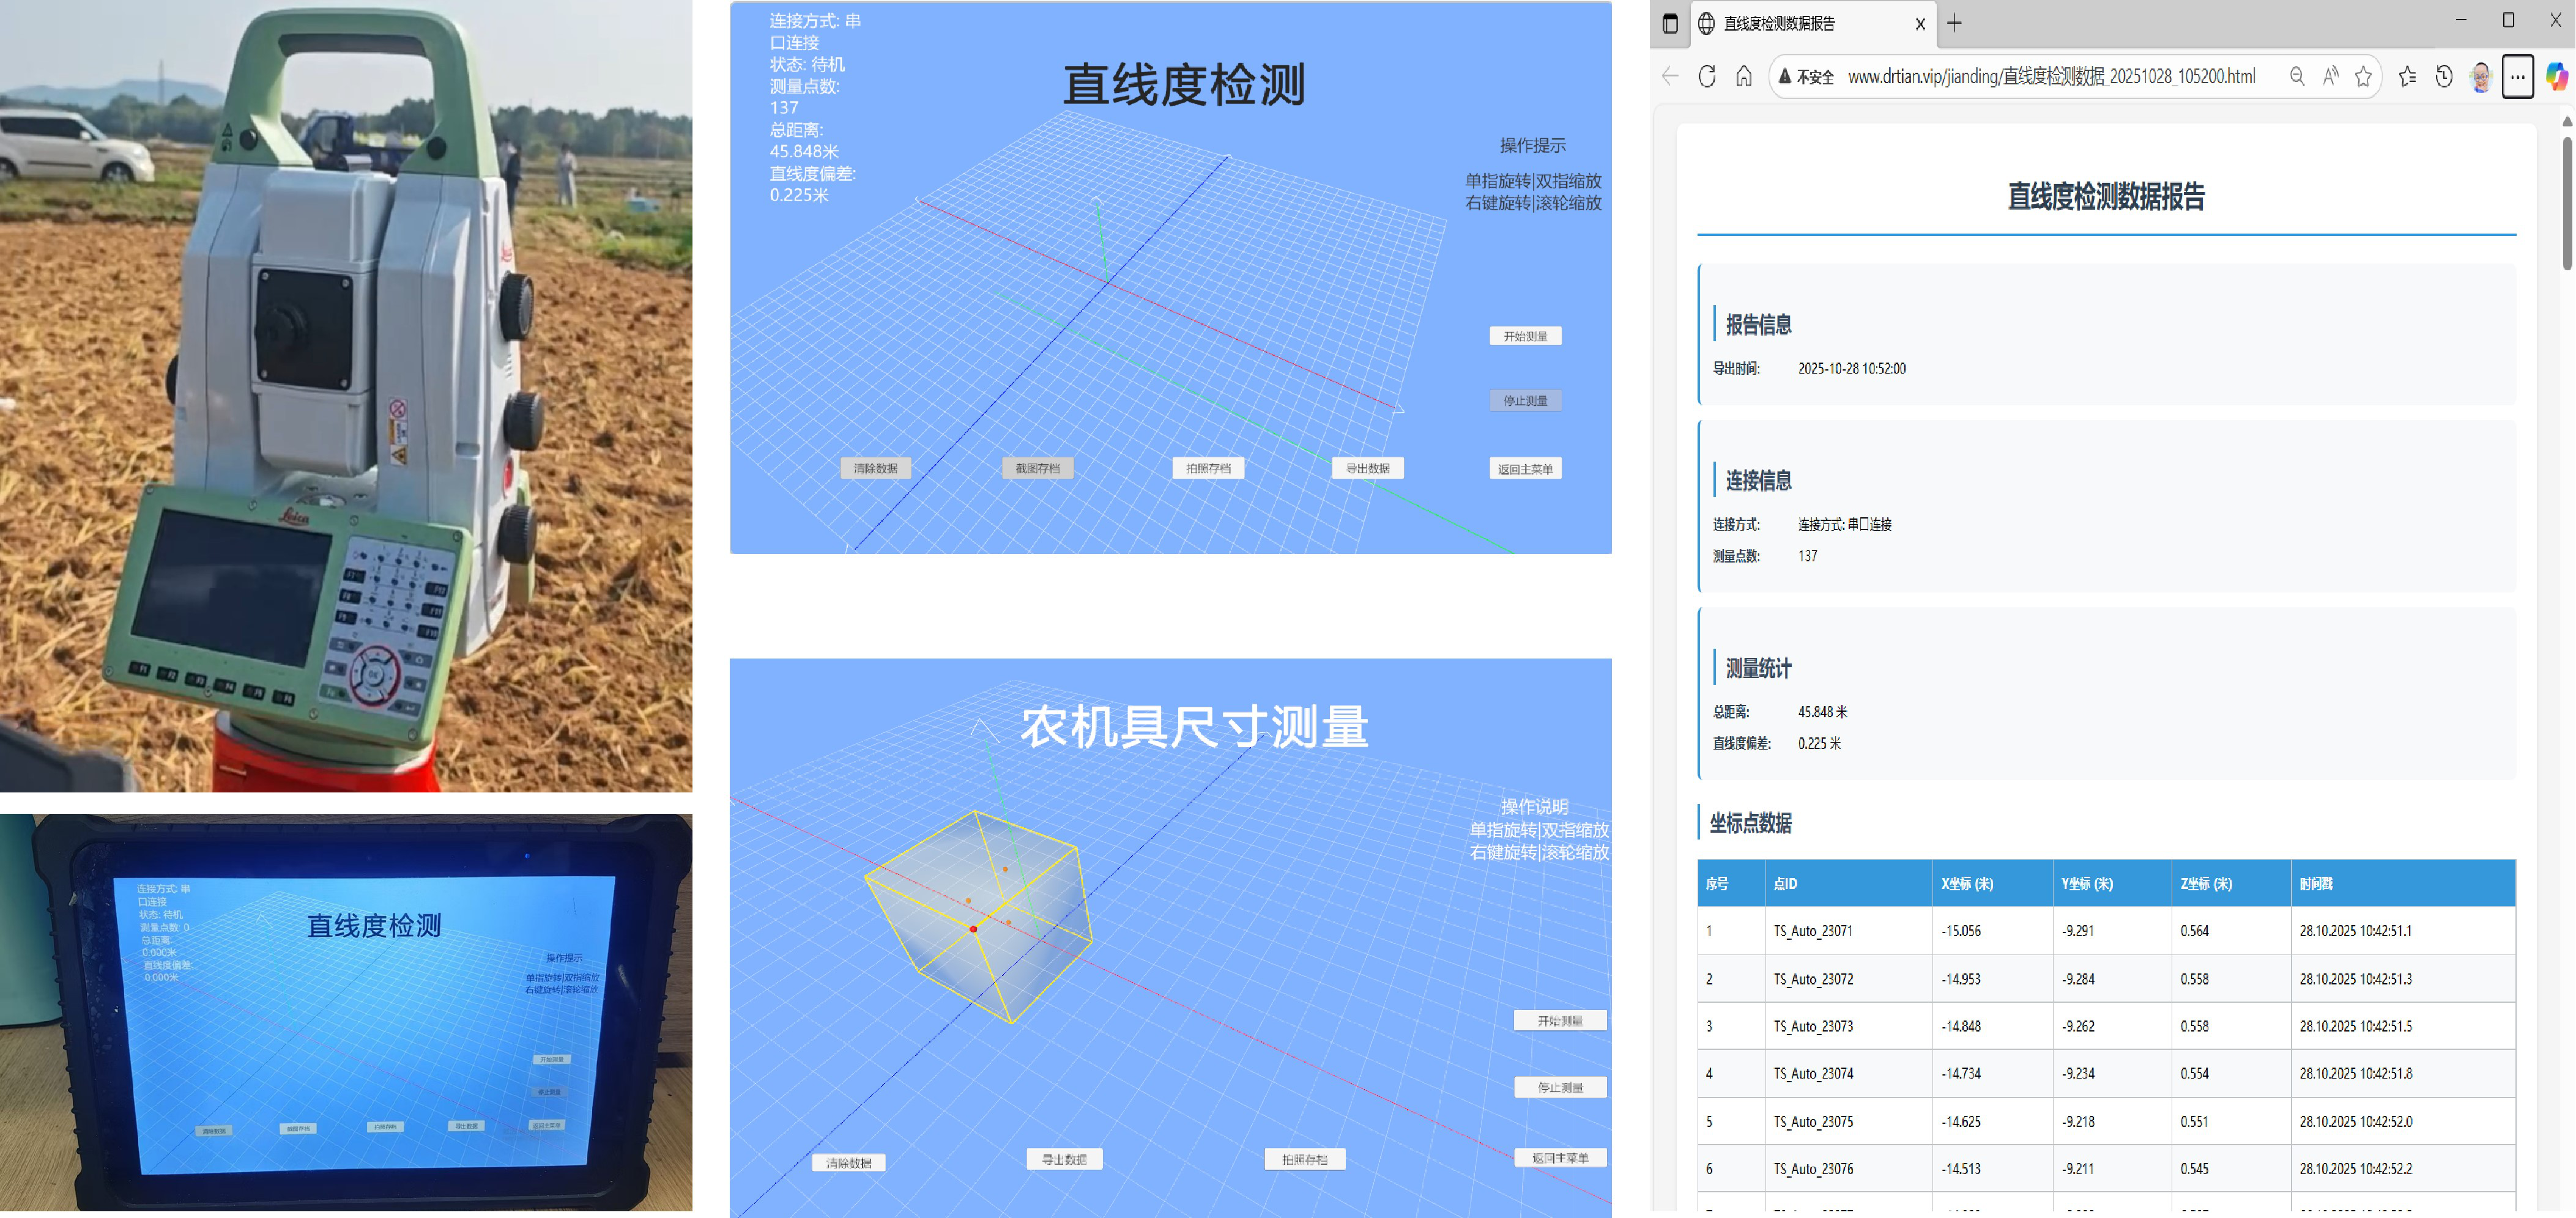Open the Copilot sidebar icon
This screenshot has width=2576, height=1218.
click(2556, 76)
